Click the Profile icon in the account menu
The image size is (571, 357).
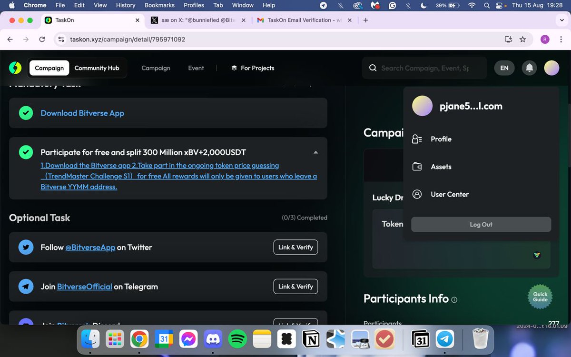coord(417,139)
